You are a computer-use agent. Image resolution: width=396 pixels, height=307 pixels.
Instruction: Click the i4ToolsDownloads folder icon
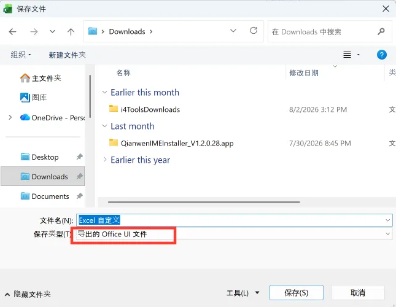pyautogui.click(x=114, y=109)
